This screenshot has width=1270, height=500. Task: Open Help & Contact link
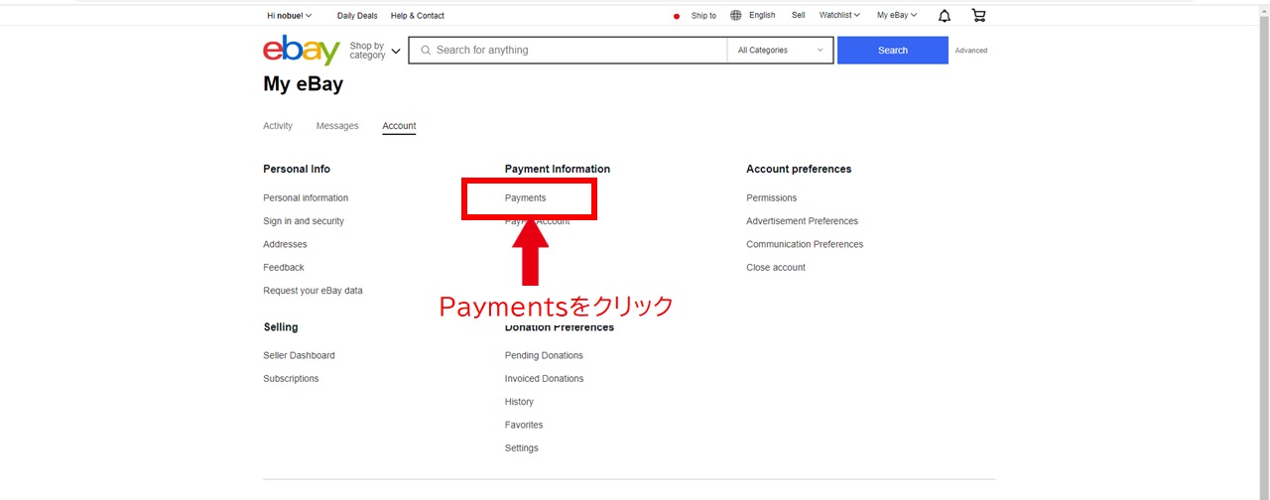[418, 16]
